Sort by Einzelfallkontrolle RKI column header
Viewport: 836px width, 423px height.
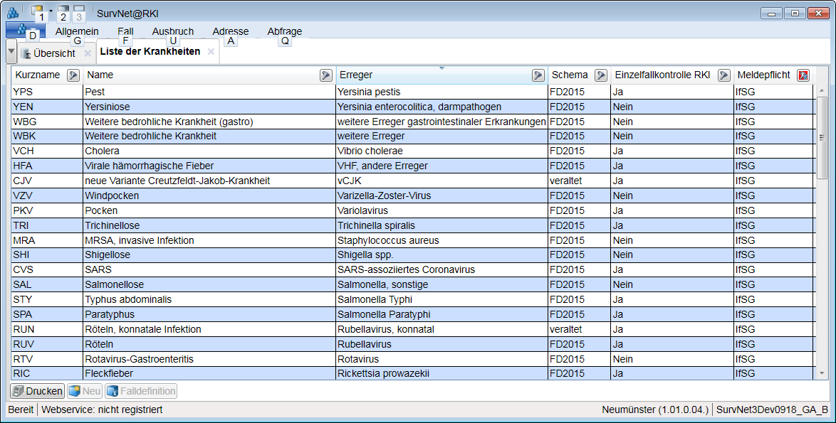(x=662, y=75)
